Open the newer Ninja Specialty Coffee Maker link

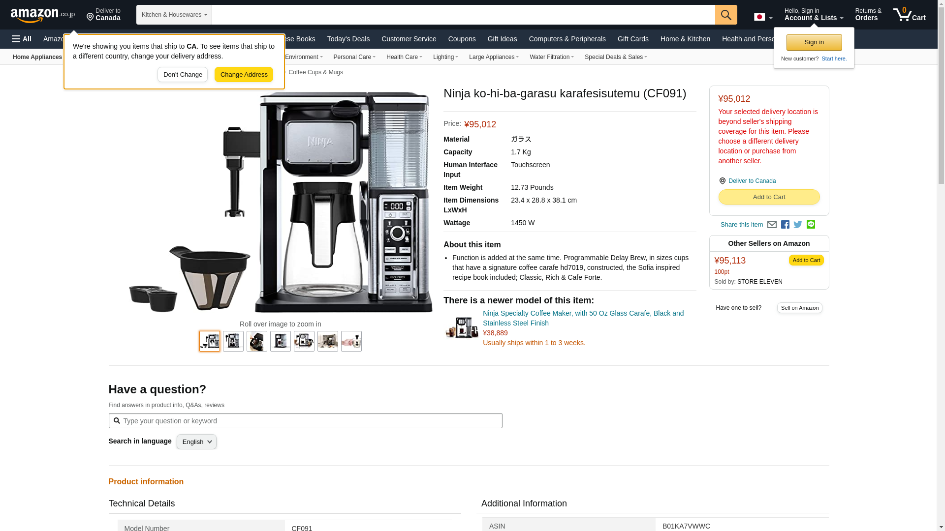583,318
